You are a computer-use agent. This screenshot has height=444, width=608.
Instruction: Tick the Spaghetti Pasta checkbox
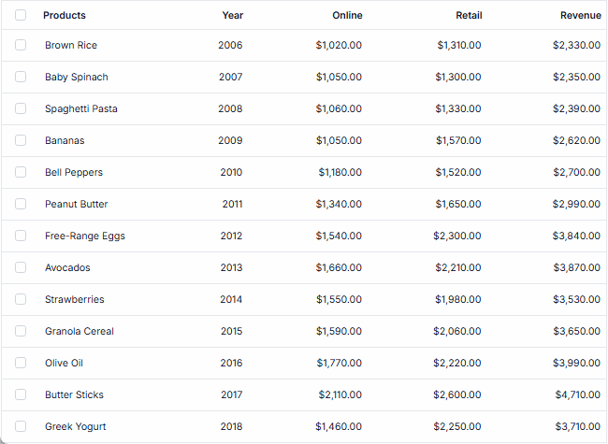pyautogui.click(x=21, y=108)
